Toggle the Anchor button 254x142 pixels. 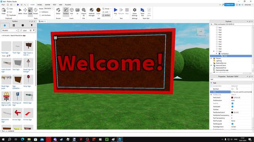tap(106, 15)
